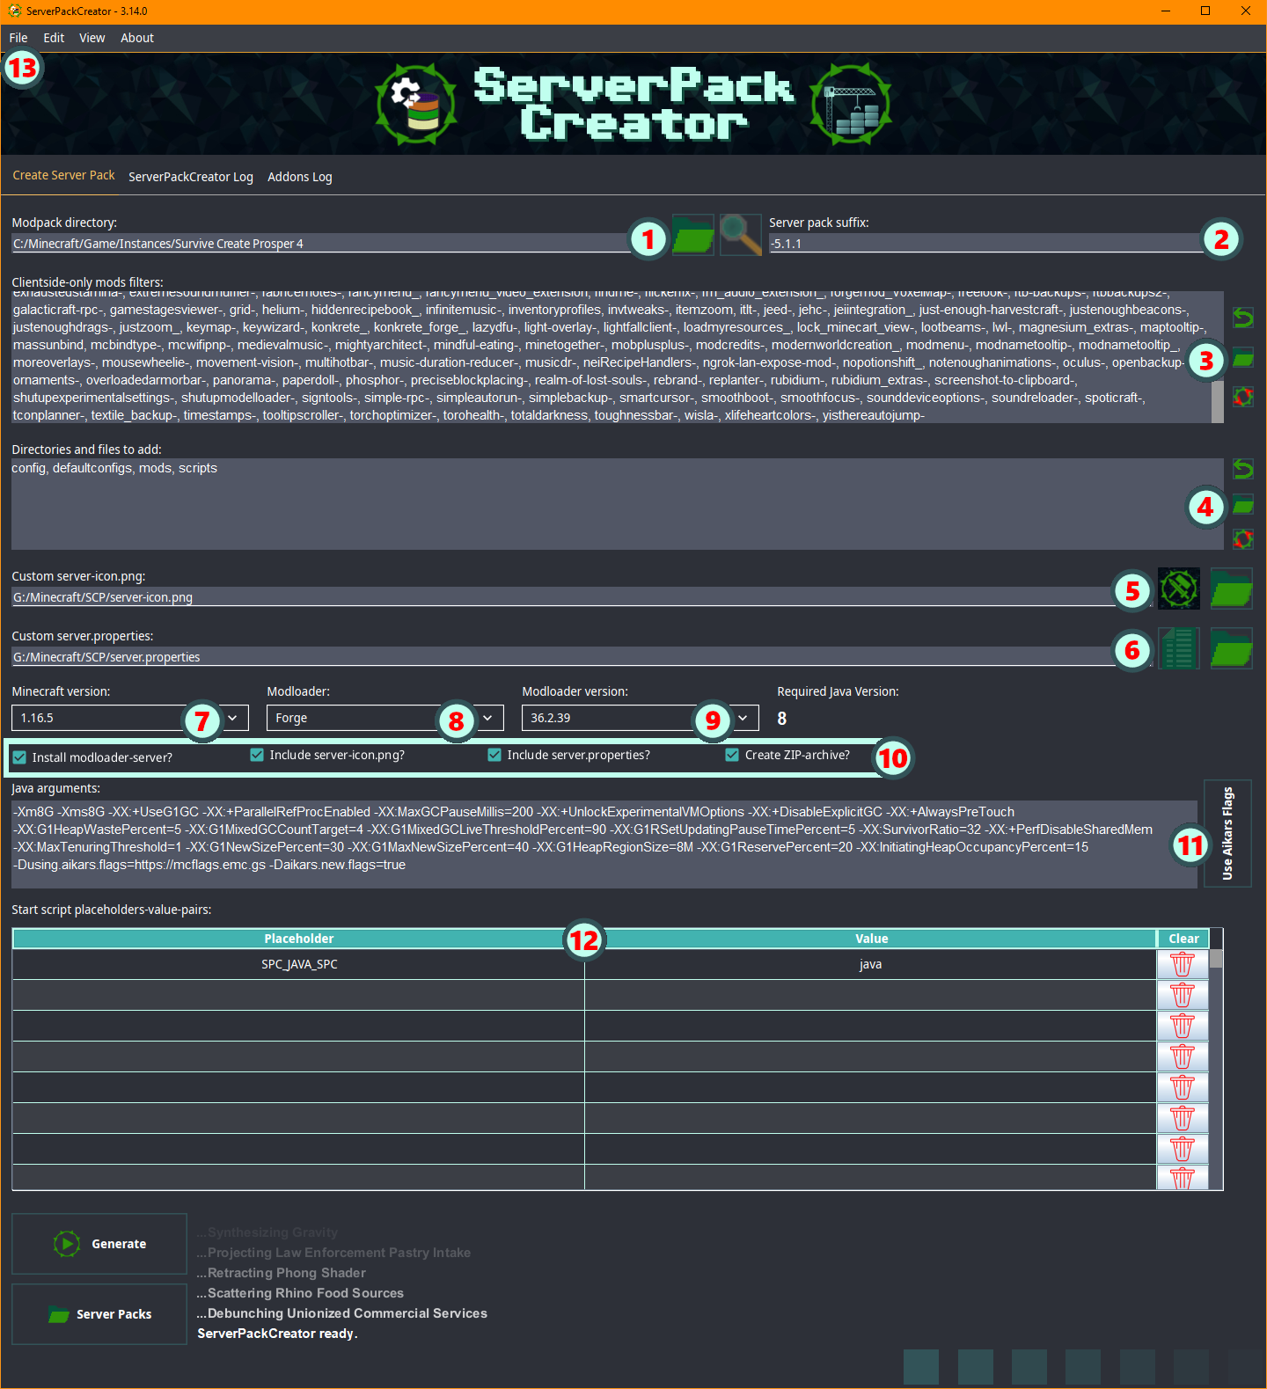Click the Generate button
The height and width of the screenshot is (1389, 1267).
(x=99, y=1244)
